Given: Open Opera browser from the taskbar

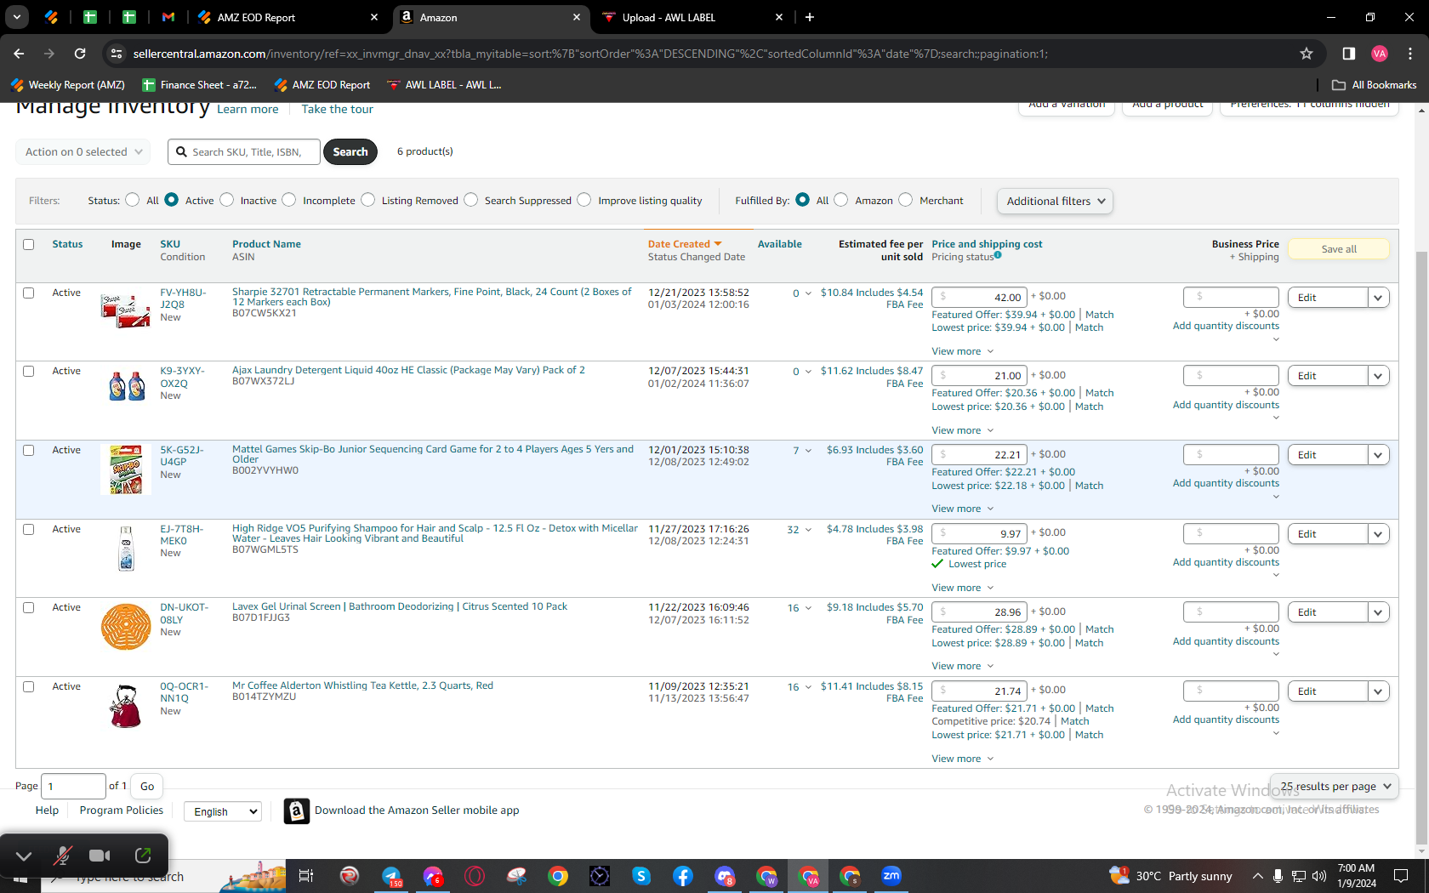Looking at the screenshot, I should (475, 876).
